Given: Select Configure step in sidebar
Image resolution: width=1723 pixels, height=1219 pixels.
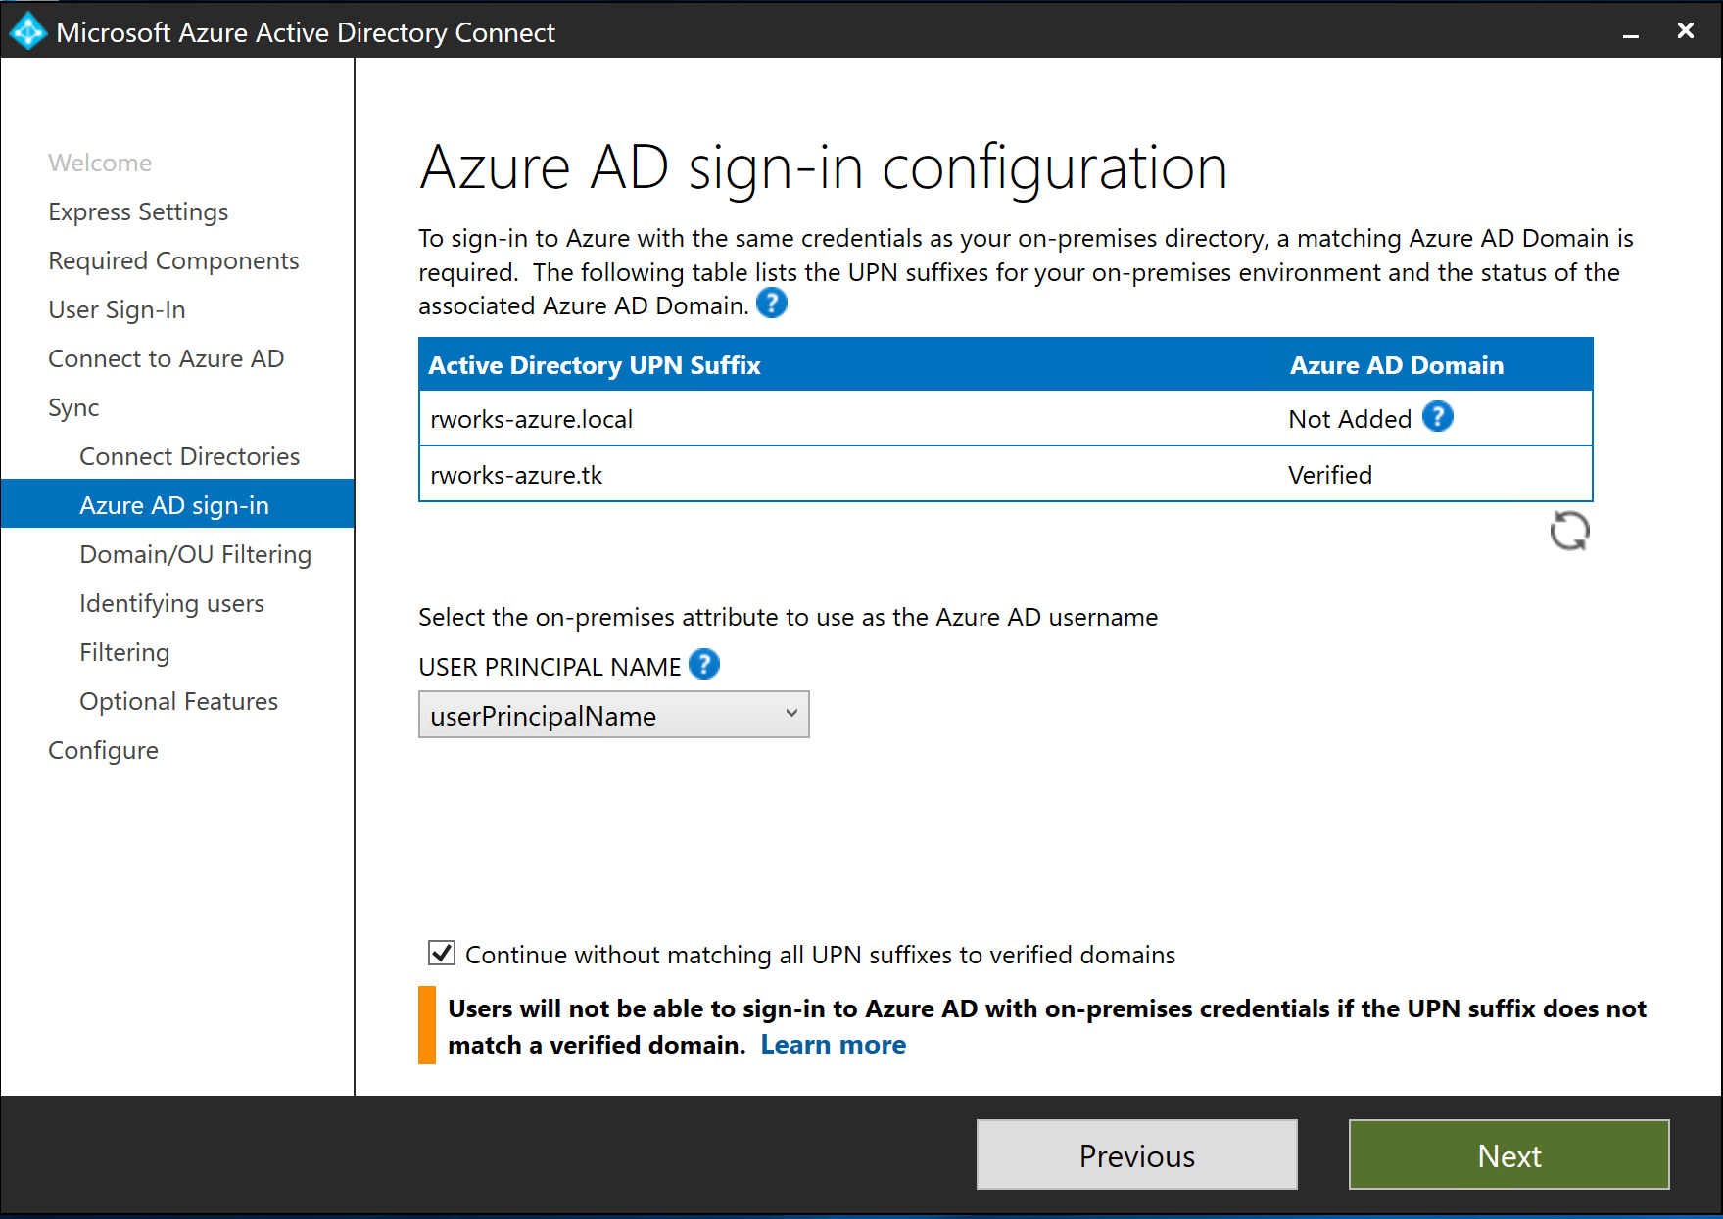Looking at the screenshot, I should pyautogui.click(x=103, y=750).
